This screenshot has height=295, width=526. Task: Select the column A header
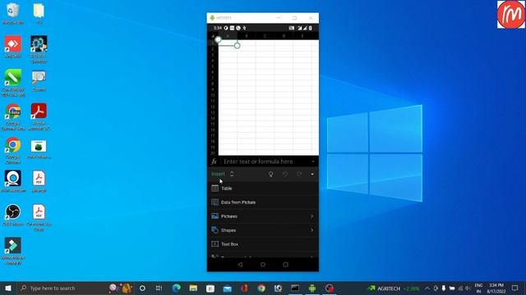[x=228, y=36]
